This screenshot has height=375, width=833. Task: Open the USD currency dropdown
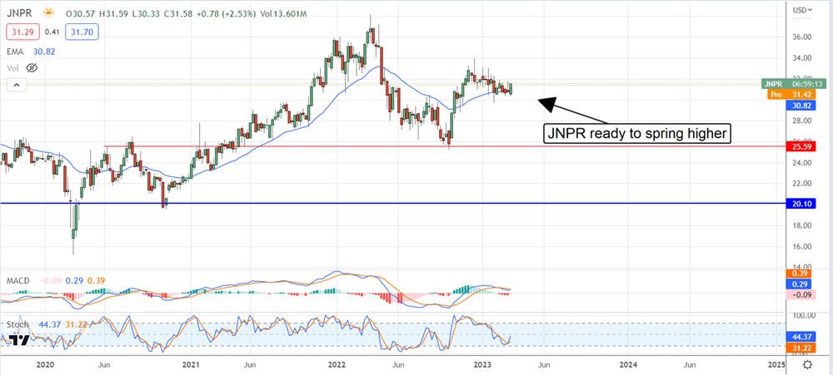pos(802,10)
